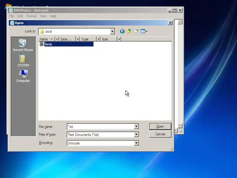
Task: Open the Date column filter arrow
Action: [78, 39]
